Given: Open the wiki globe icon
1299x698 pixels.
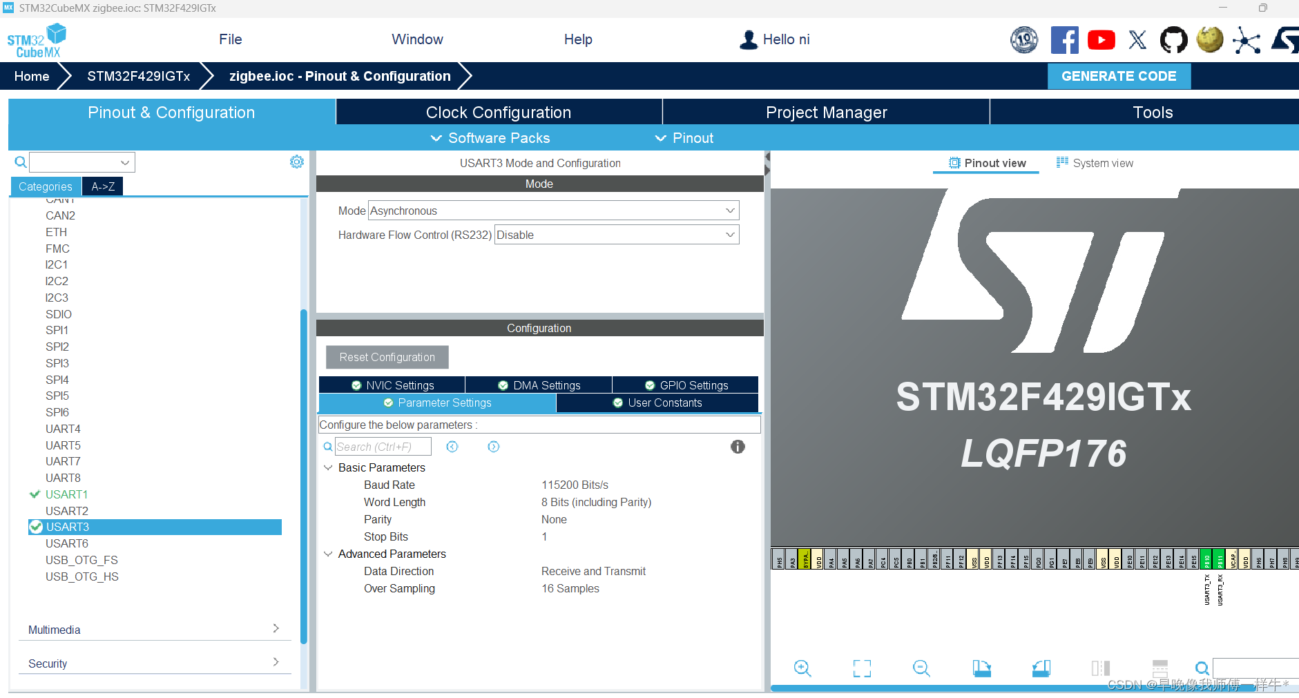Looking at the screenshot, I should point(1210,40).
